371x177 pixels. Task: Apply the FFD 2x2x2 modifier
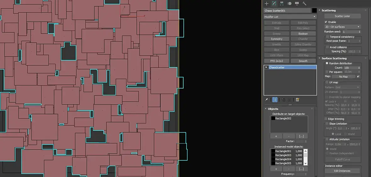(x=277, y=61)
